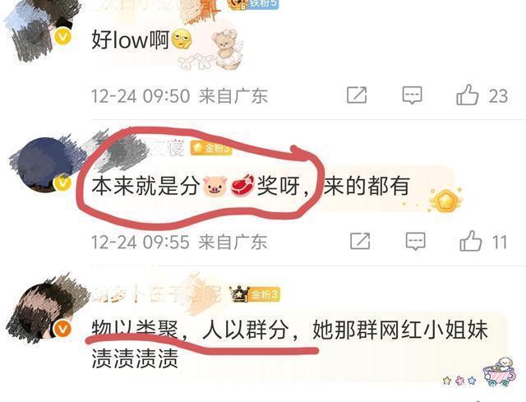
Task: Tap the '物以类聚,人以群分' comment text
Action: 190,330
